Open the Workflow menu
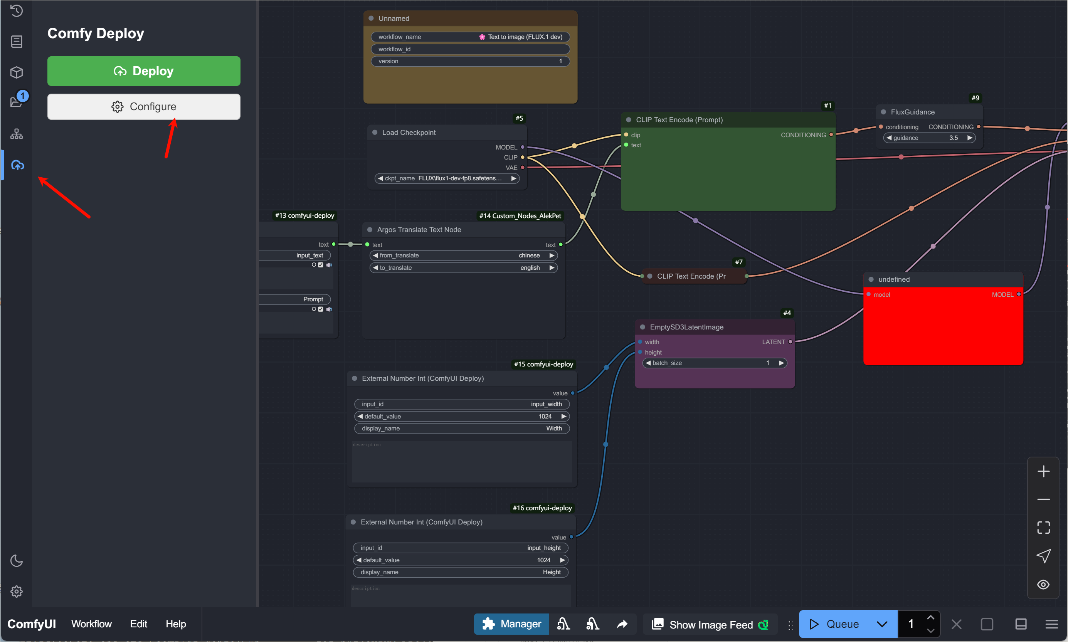This screenshot has width=1068, height=642. pos(91,624)
